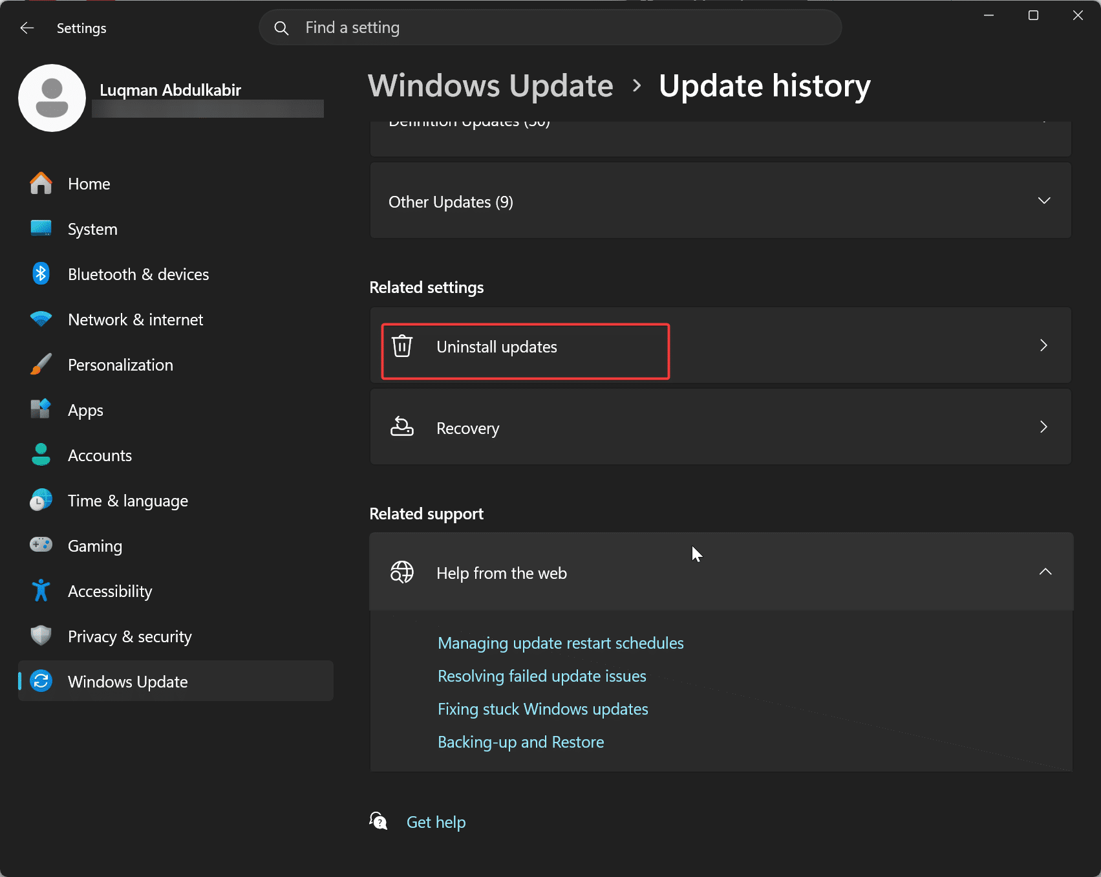The image size is (1101, 877).
Task: Click the Personalization paintbrush icon
Action: pos(41,365)
